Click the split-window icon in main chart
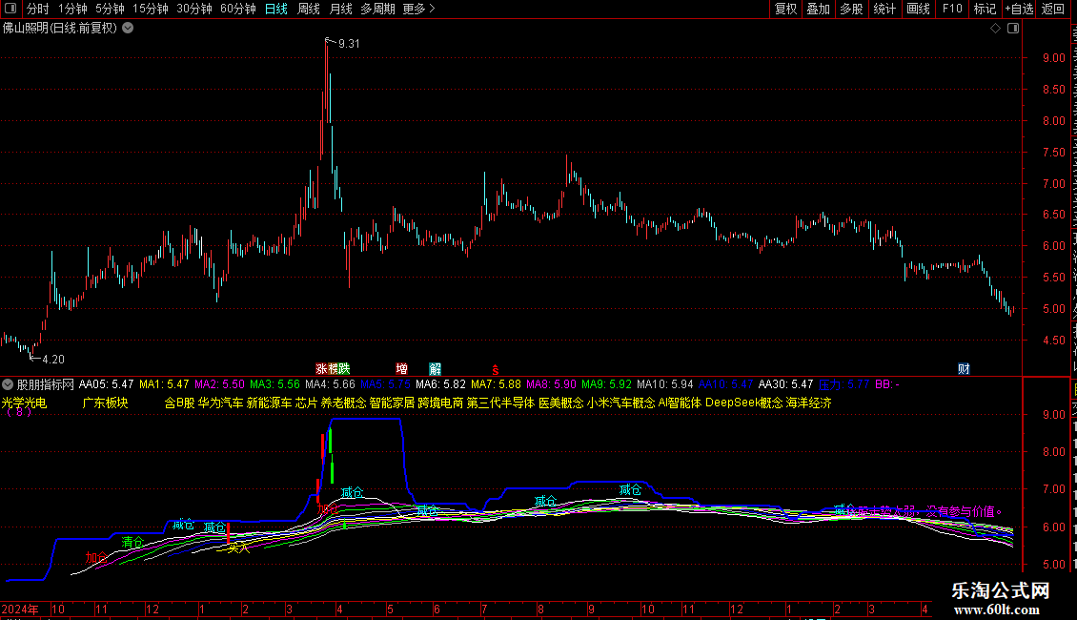The width and height of the screenshot is (1077, 620). [x=1013, y=29]
